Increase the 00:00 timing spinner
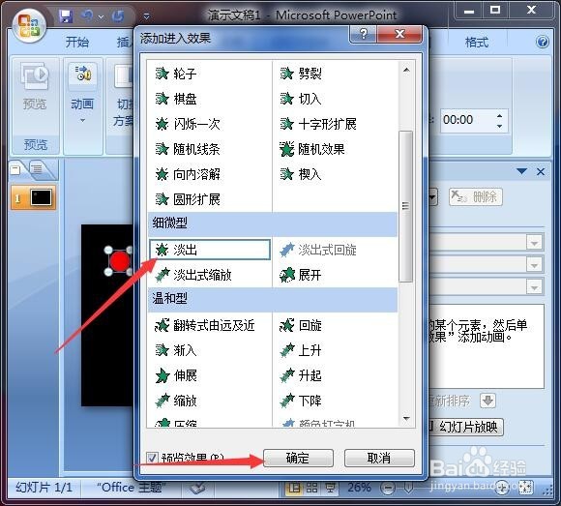Image resolution: width=561 pixels, height=506 pixels. point(499,115)
